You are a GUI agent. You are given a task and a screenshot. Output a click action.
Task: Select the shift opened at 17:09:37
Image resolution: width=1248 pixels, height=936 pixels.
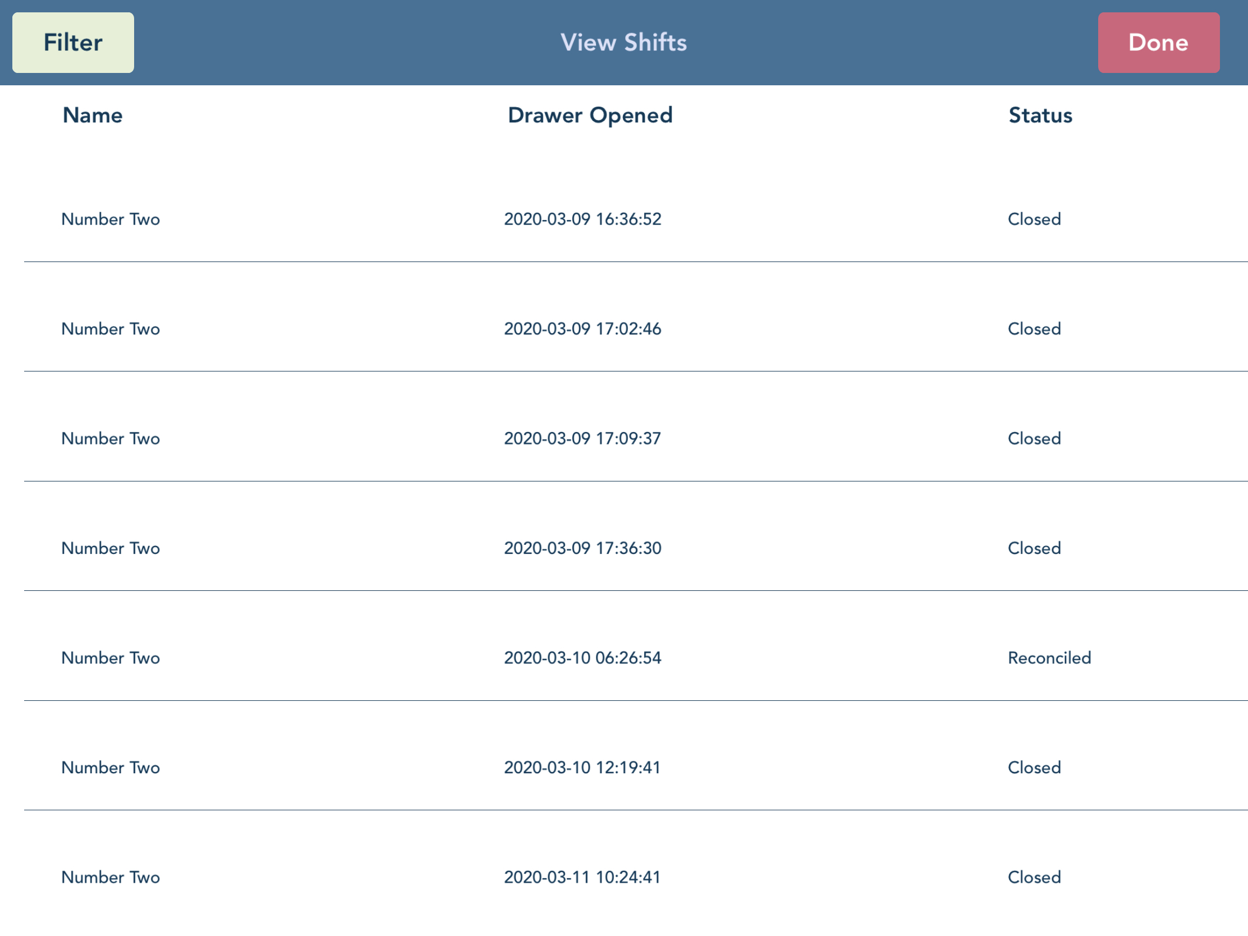coord(582,438)
